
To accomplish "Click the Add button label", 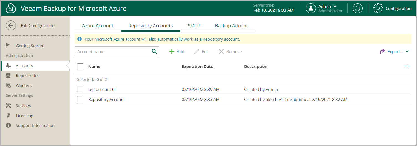I will [x=180, y=51].
